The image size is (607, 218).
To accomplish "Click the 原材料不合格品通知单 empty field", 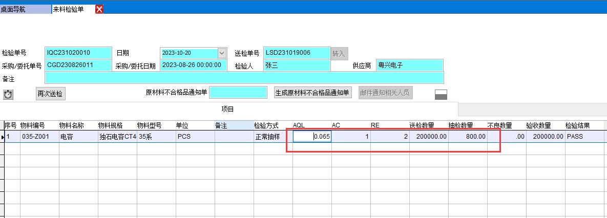I will click(x=238, y=93).
